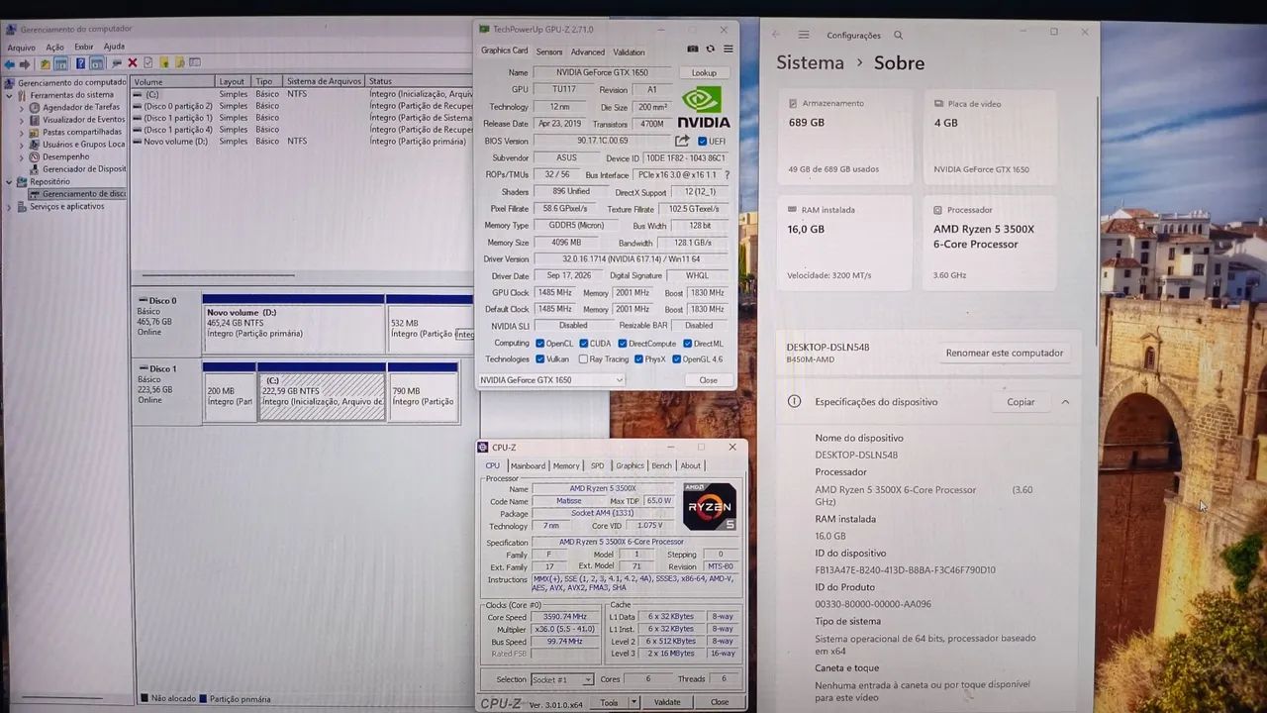The image size is (1267, 713).
Task: Switch to the Bench tab in CPU-Z
Action: (x=661, y=465)
